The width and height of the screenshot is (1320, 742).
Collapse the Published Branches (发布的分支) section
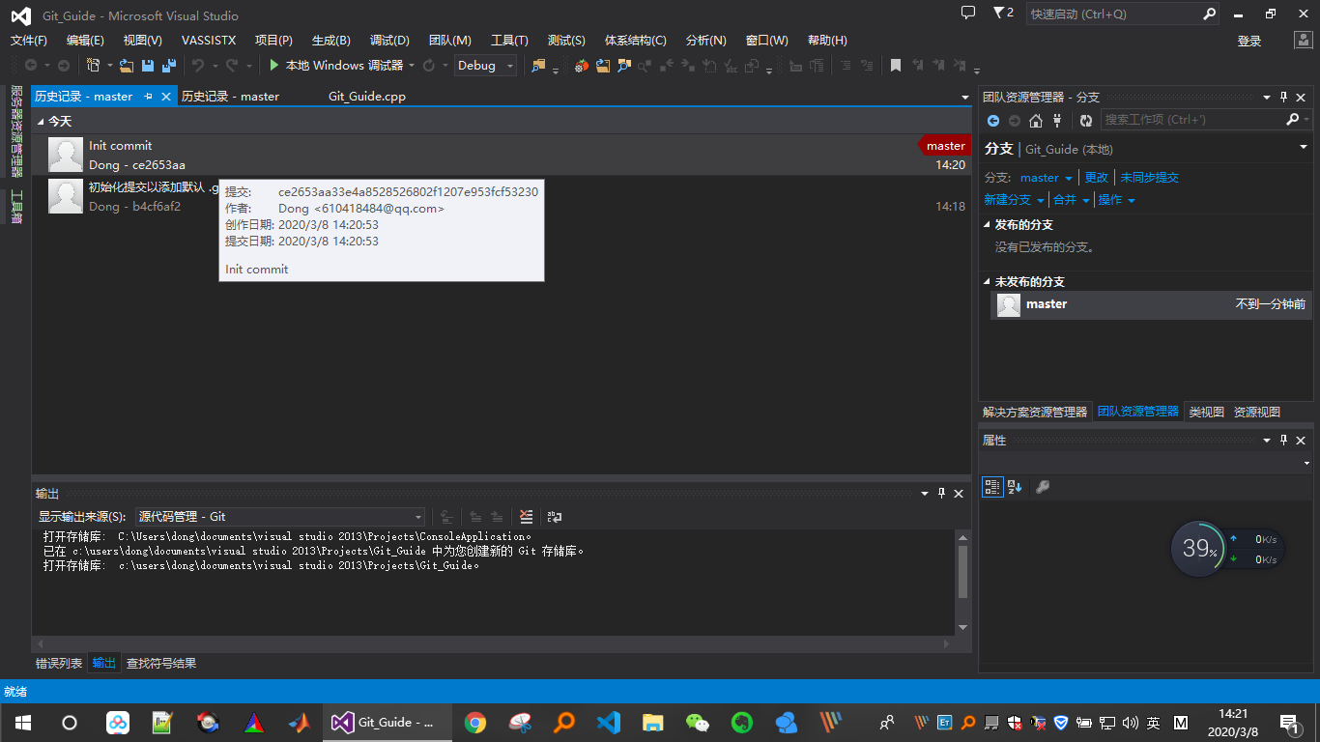988,225
